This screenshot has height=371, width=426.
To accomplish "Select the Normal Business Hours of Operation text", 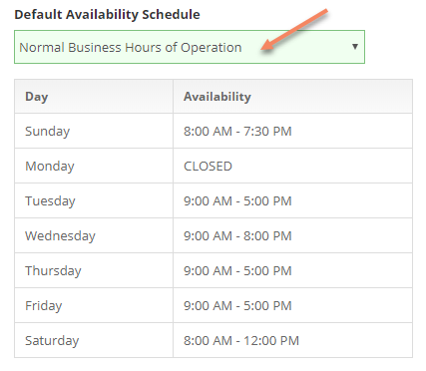I will (x=131, y=48).
